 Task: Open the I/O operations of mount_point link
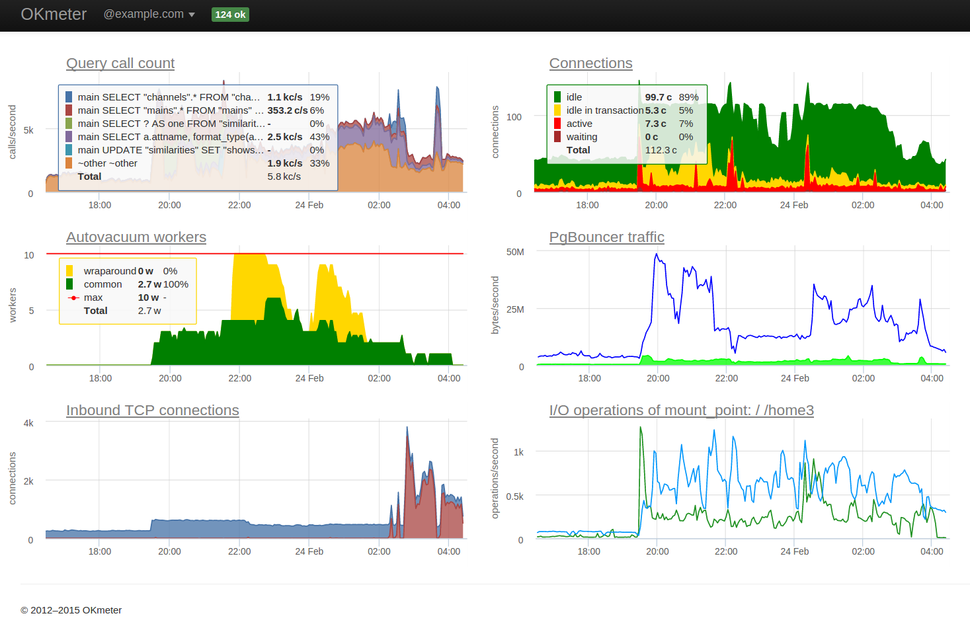pyautogui.click(x=681, y=411)
